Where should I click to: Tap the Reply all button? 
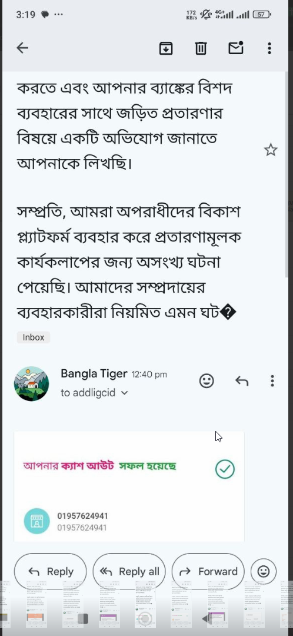129,571
